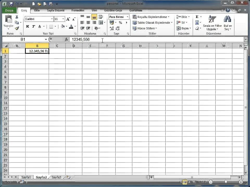Switch to the Formüller tab
The width and height of the screenshot is (250, 187).
[x=78, y=10]
